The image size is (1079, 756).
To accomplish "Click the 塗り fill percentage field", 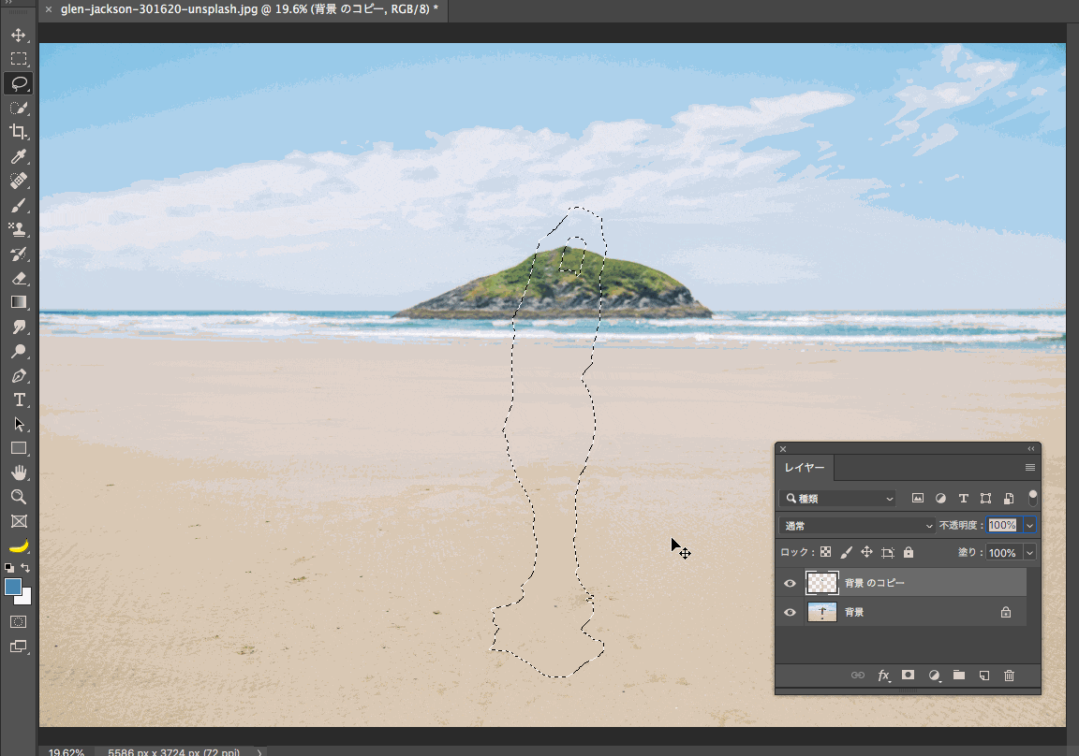I will [x=1001, y=553].
